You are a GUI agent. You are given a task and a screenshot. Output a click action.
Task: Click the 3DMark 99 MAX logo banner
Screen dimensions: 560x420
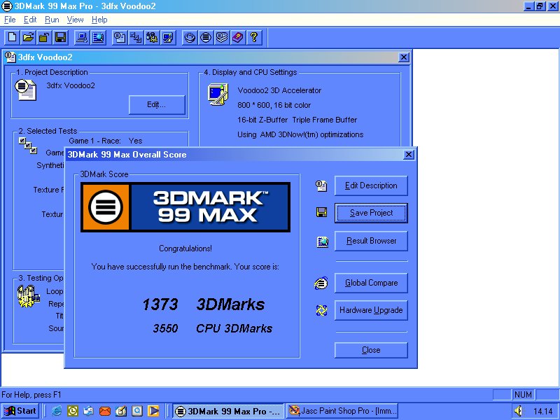185,207
